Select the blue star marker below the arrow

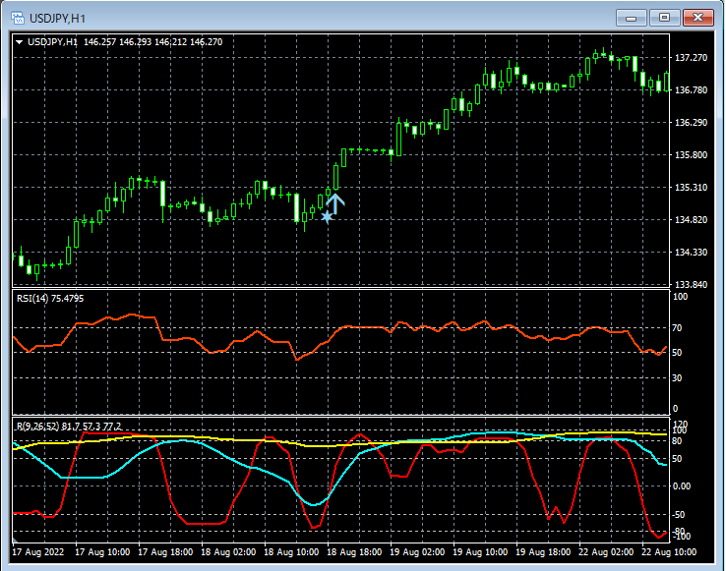[327, 216]
